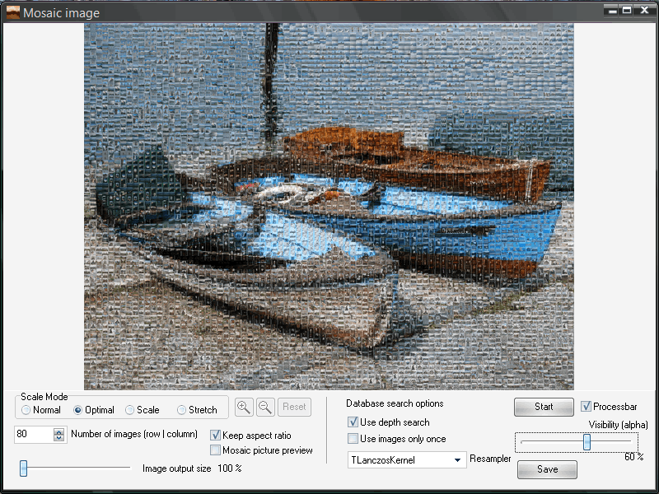Select the Optimal scale mode
This screenshot has width=659, height=494.
click(79, 410)
